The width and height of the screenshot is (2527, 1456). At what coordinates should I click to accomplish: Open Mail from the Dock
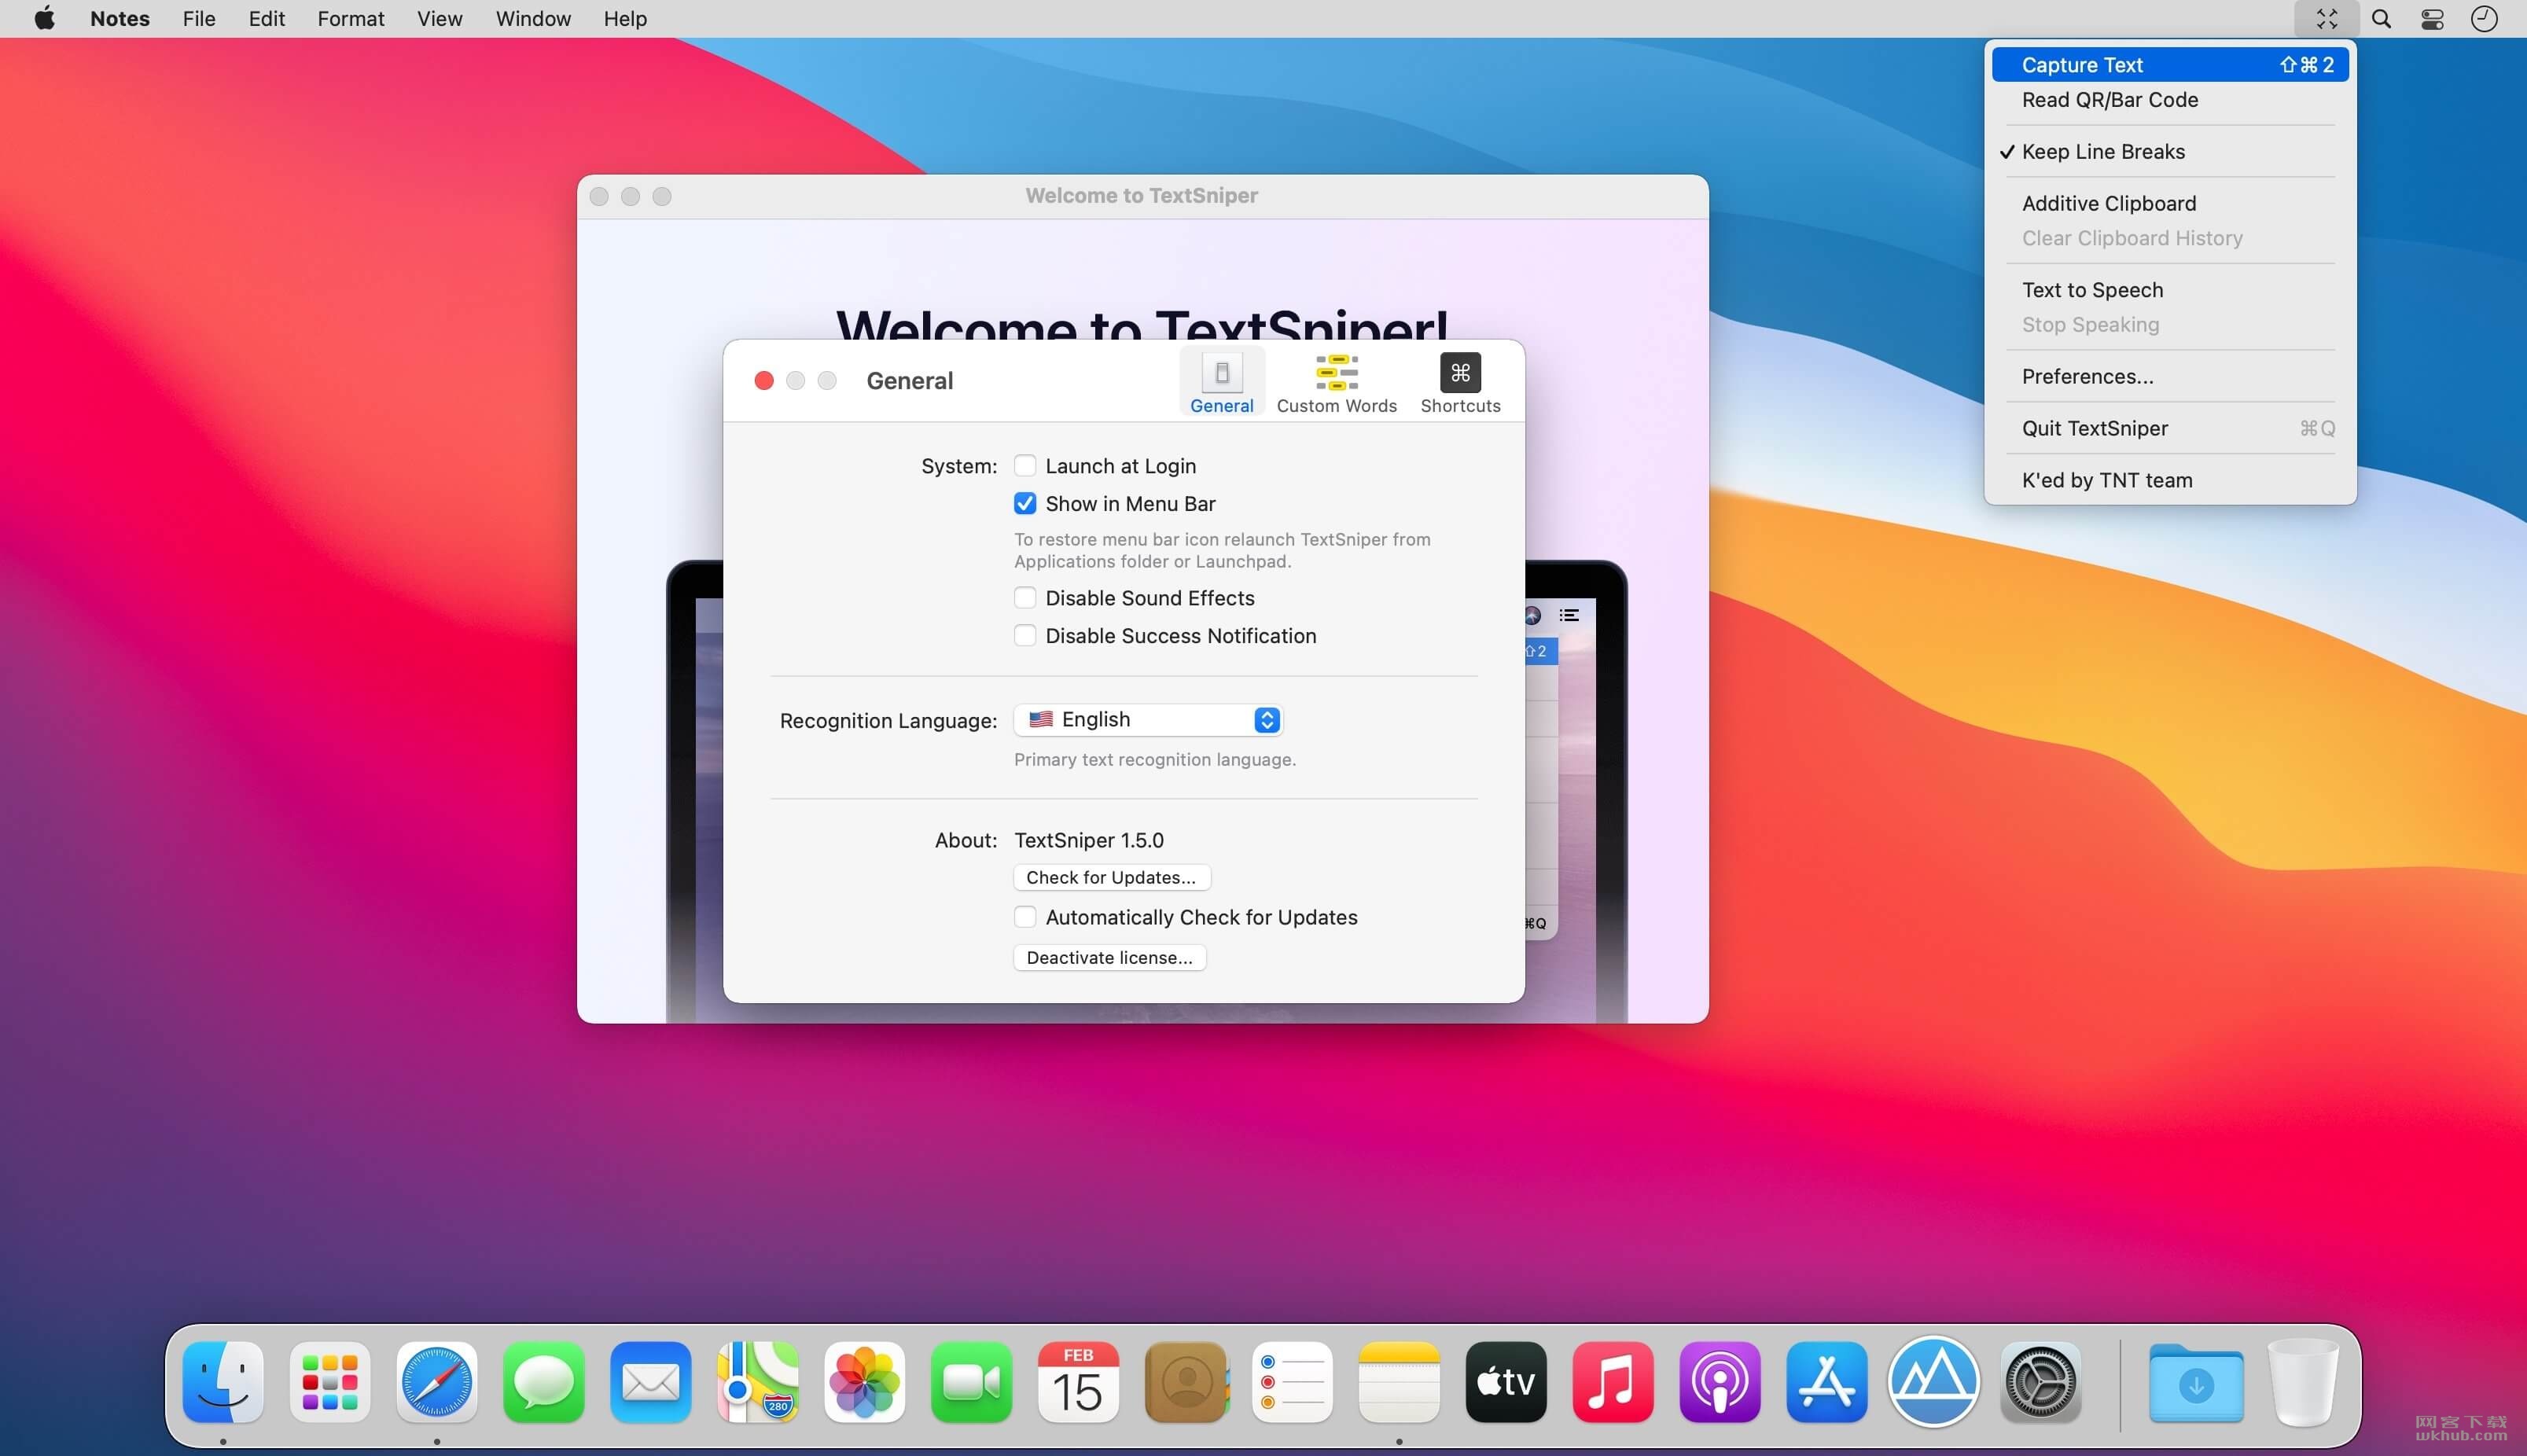(651, 1382)
